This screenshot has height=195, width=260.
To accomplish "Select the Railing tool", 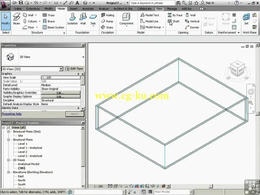I will coord(108,15).
